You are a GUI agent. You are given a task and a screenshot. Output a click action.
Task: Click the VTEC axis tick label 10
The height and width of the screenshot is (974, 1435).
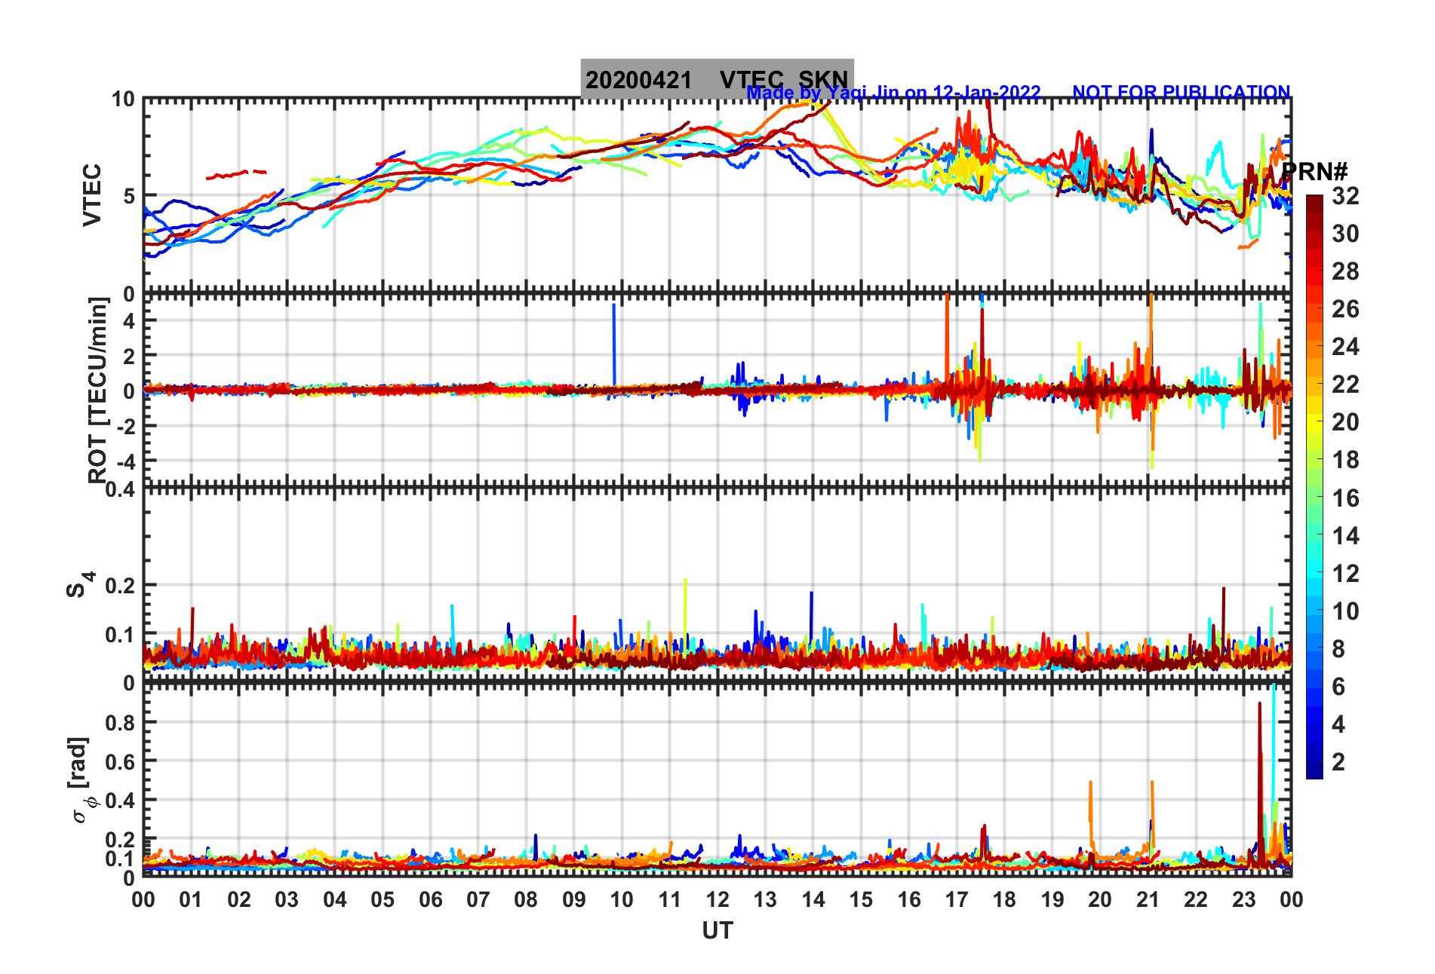(123, 100)
